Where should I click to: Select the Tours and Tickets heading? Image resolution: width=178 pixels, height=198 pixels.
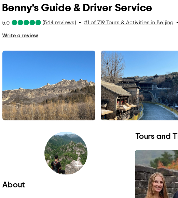coord(157,136)
